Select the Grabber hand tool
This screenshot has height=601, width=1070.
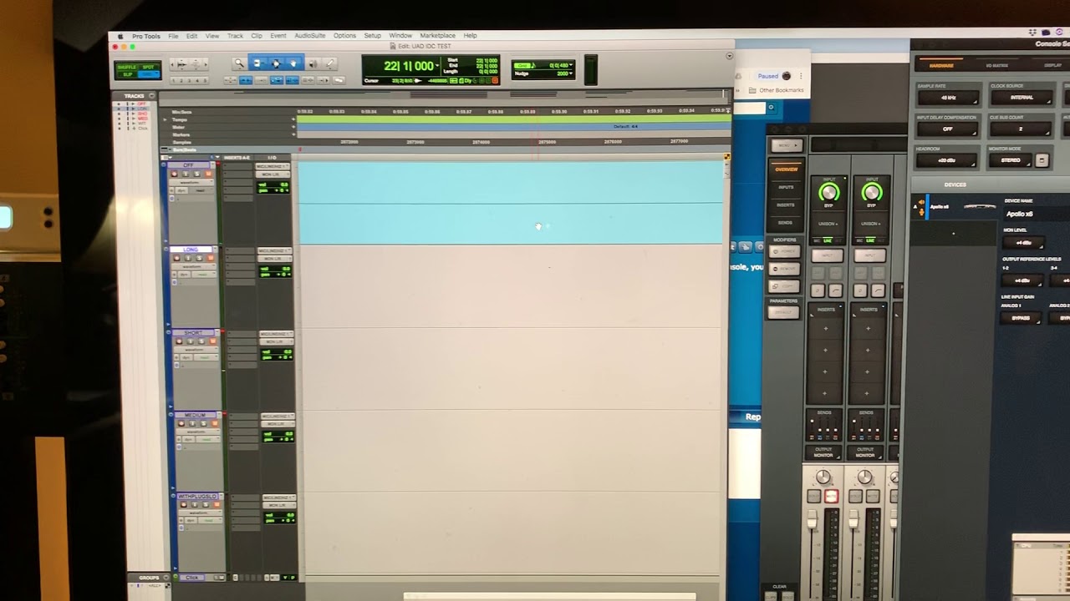pyautogui.click(x=293, y=63)
